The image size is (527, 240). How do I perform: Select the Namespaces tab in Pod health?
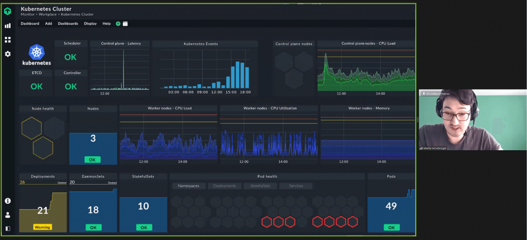(188, 186)
